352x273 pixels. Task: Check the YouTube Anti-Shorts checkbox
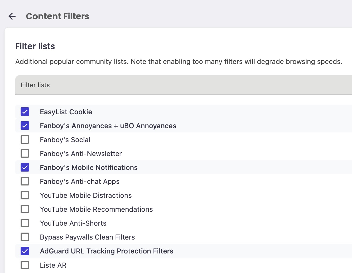[25, 223]
